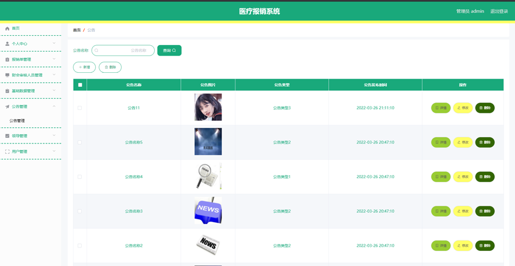Image resolution: width=515 pixels, height=266 pixels.
Task: Open the 个人中心 sidebar menu
Action: 31,43
